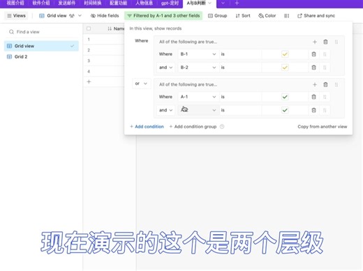Open the 'is' operator for B-1 condition

point(241,54)
